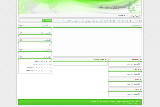The height and width of the screenshot is (107, 160).
Task: Click the HNEWS.IR ticker text
Action: point(123,15)
